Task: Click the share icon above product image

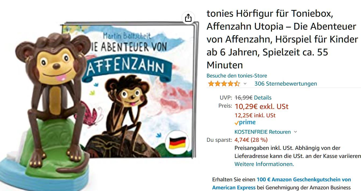Action: [x=188, y=18]
